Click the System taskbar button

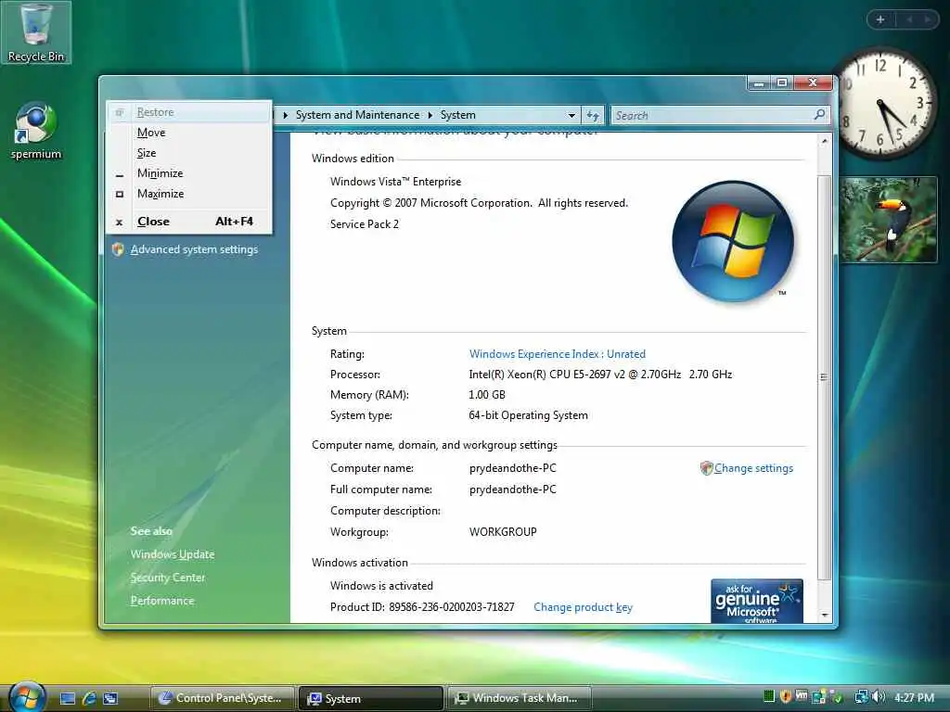coord(371,698)
